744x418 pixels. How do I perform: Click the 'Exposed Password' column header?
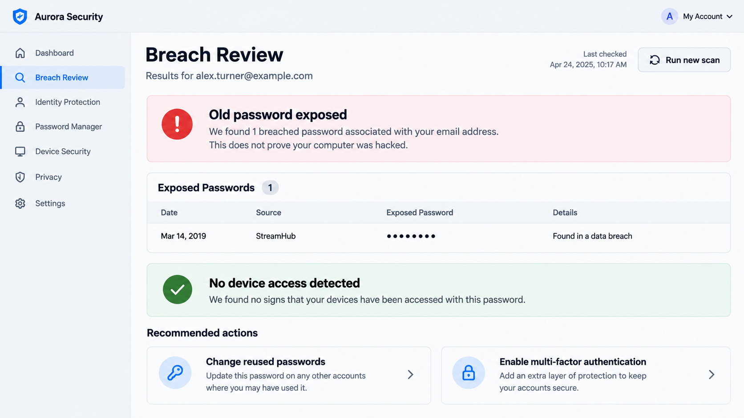pyautogui.click(x=420, y=213)
